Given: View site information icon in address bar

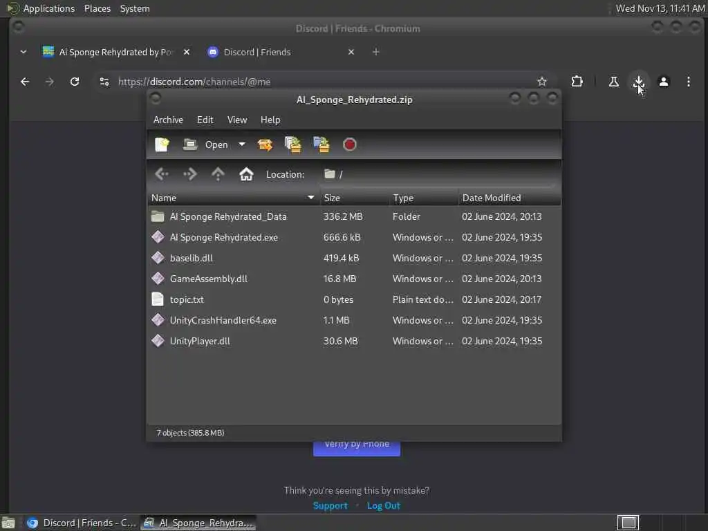Looking at the screenshot, I should point(104,82).
